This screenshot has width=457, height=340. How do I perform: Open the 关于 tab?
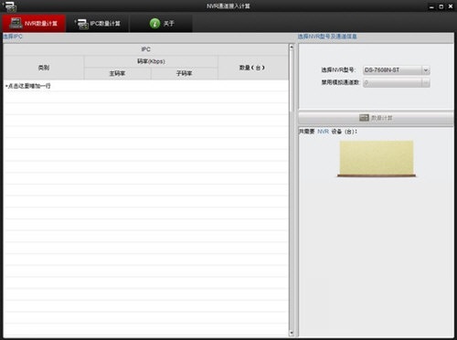[162, 24]
